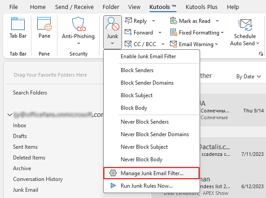The height and width of the screenshot is (198, 266).
Task: Click the Tab Bar icon
Action: [18, 24]
